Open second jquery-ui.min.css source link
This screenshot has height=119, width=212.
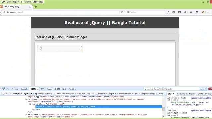click(201, 111)
